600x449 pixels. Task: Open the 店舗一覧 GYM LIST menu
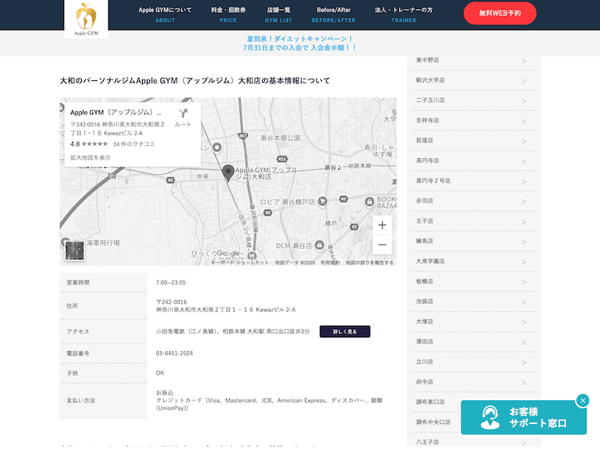tap(279, 15)
